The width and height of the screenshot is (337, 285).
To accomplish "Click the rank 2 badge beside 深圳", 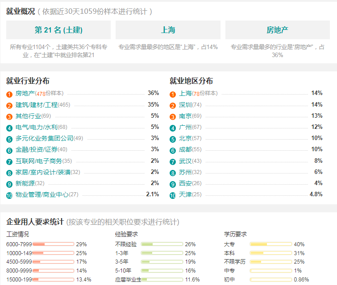I will (173, 106).
